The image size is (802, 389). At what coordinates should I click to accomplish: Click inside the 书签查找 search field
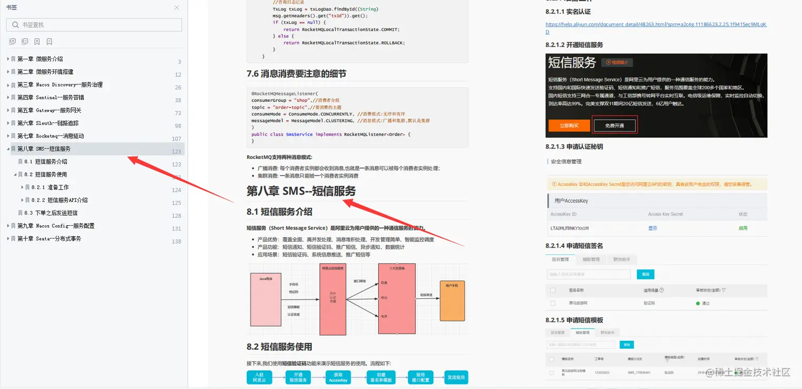(x=94, y=24)
